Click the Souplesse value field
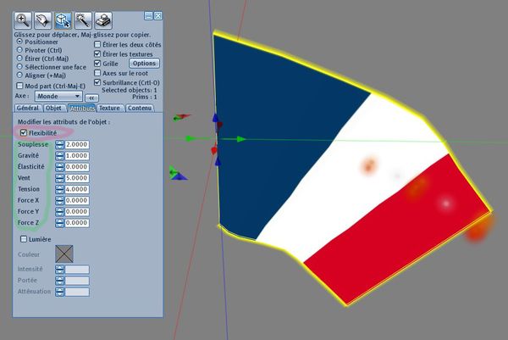Image resolution: width=508 pixels, height=340 pixels. pos(77,144)
